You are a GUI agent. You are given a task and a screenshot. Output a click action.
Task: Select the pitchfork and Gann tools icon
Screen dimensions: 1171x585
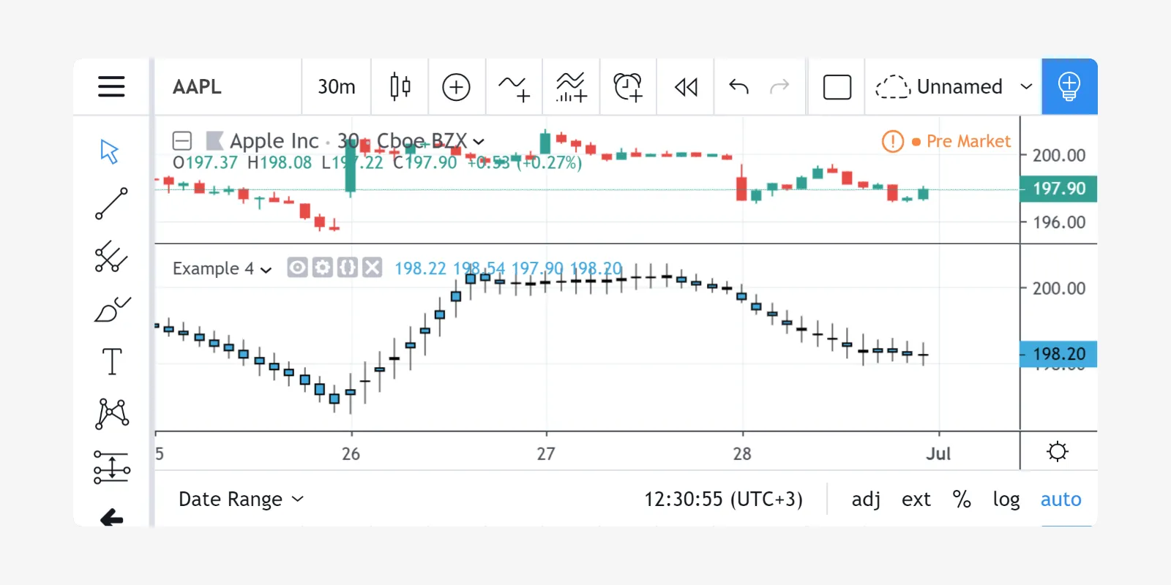111,257
